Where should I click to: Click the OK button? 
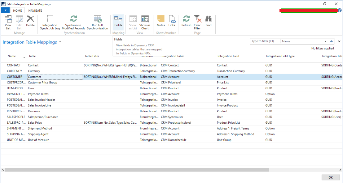coord(331,177)
